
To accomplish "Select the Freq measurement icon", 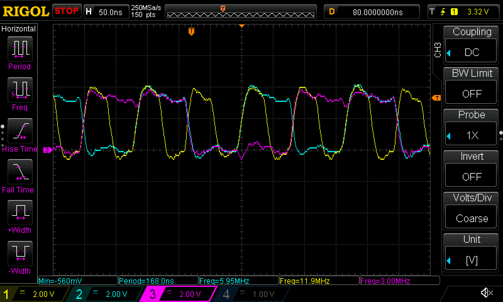I will tap(20, 90).
